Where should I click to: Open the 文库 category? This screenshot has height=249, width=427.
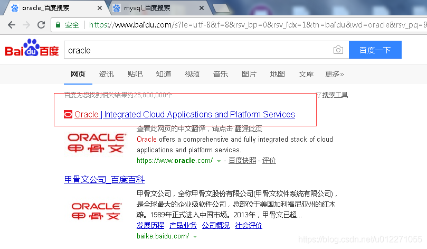pyautogui.click(x=306, y=74)
